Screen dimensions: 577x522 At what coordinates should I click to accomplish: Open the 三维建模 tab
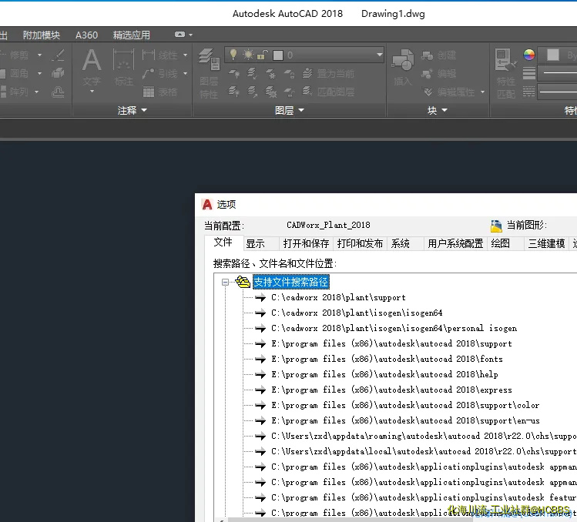click(x=546, y=243)
